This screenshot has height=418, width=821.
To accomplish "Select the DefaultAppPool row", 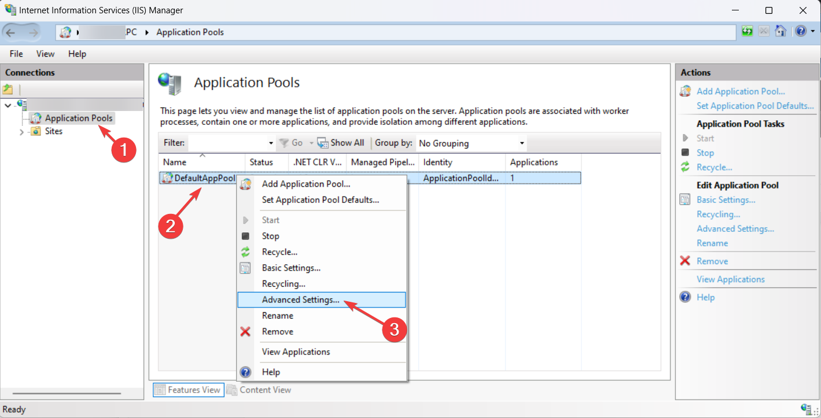I will pyautogui.click(x=370, y=178).
